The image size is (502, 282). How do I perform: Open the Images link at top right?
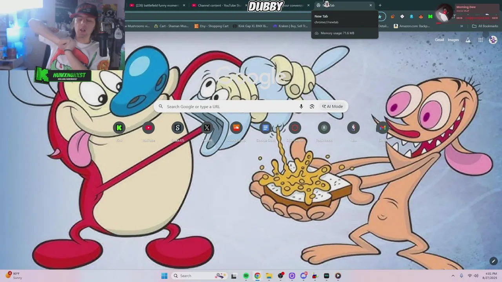453,40
